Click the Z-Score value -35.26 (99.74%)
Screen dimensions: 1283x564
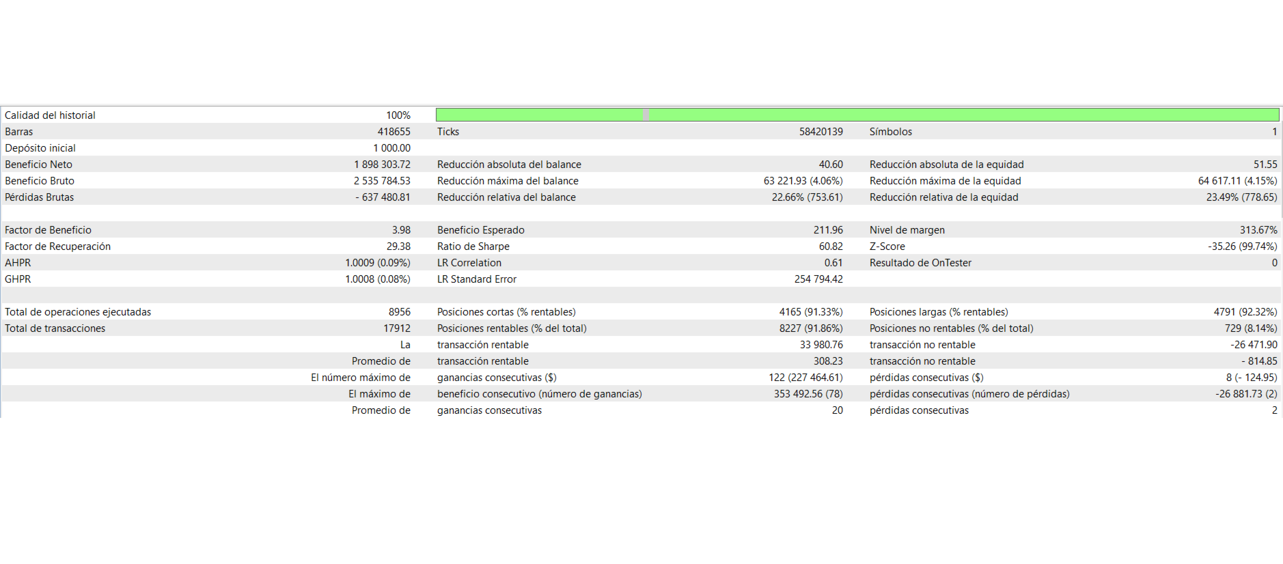point(1243,246)
